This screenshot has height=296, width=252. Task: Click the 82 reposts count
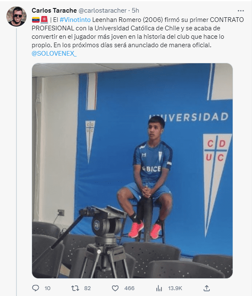point(87,288)
